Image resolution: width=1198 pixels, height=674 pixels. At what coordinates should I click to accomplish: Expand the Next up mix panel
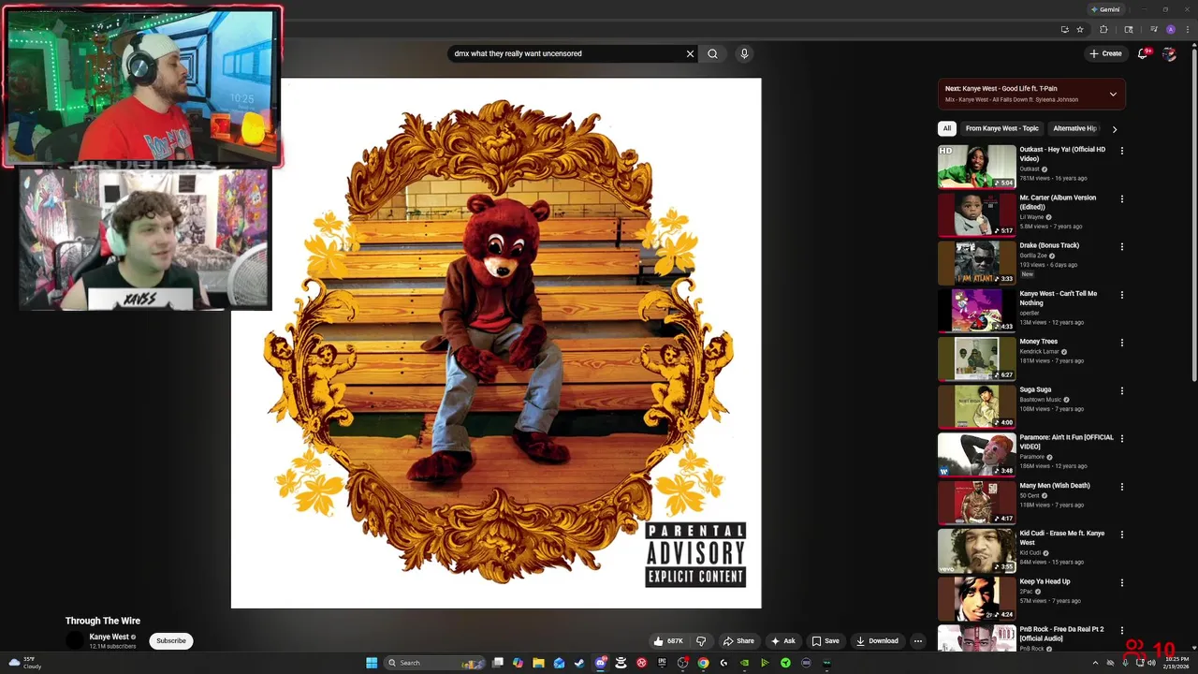[1113, 94]
